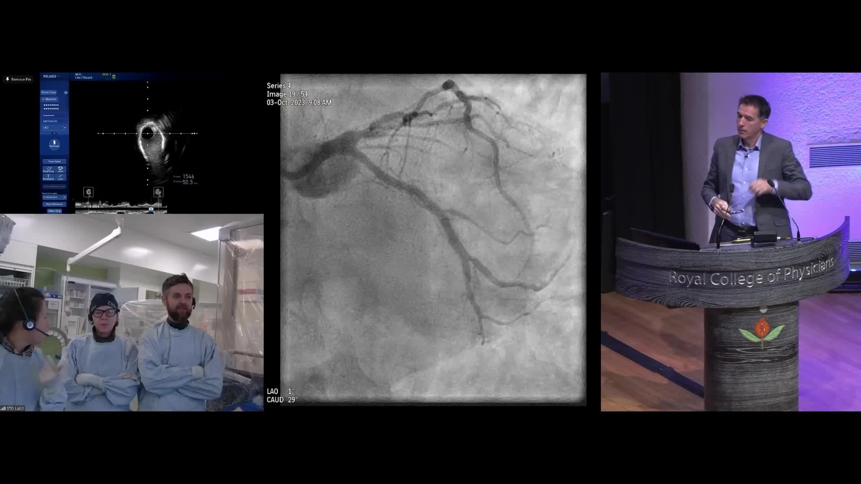Expand the LAD vessel dropdown
861x484 pixels.
[65, 128]
